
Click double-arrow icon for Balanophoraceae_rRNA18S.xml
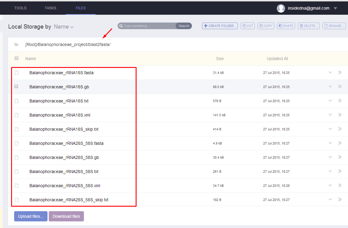pos(340,115)
